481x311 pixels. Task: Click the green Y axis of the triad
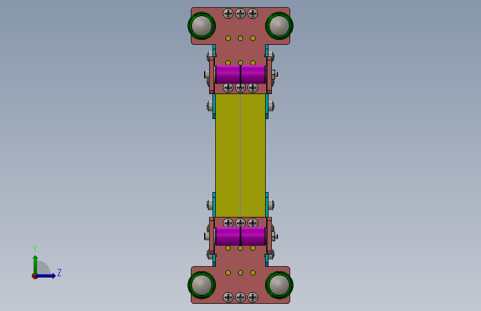coord(36,265)
